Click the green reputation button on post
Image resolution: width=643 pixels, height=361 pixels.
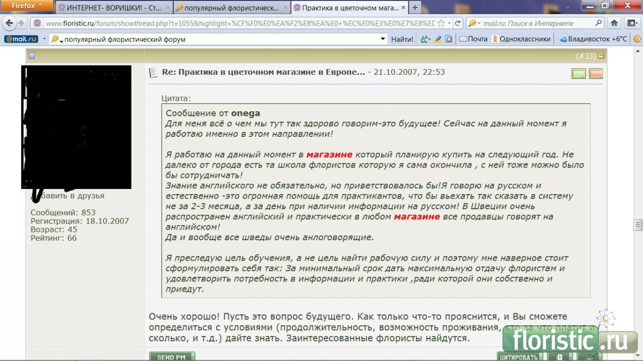(x=579, y=74)
